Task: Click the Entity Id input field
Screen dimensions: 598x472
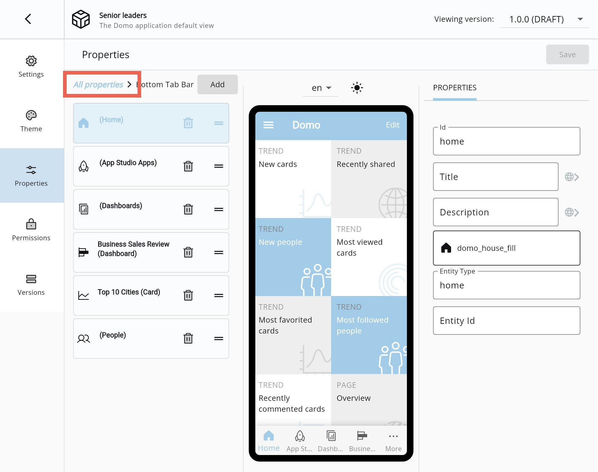Action: [506, 321]
